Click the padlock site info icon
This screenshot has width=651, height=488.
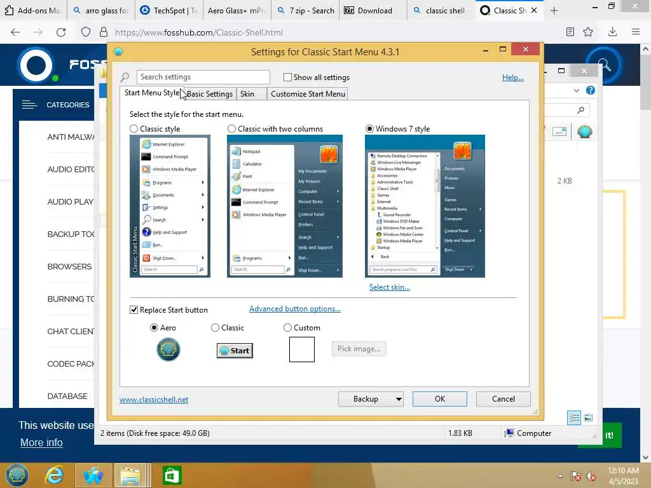pyautogui.click(x=104, y=32)
